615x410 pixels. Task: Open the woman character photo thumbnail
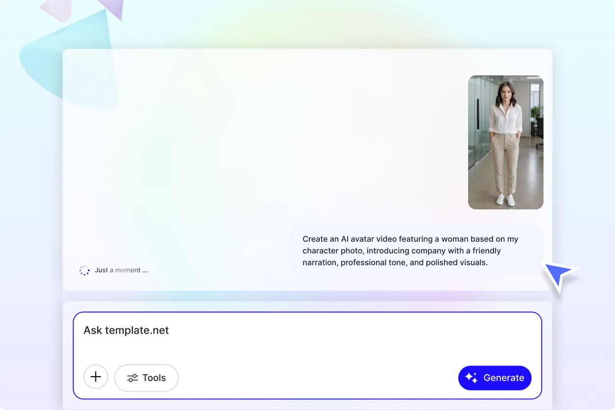click(506, 142)
